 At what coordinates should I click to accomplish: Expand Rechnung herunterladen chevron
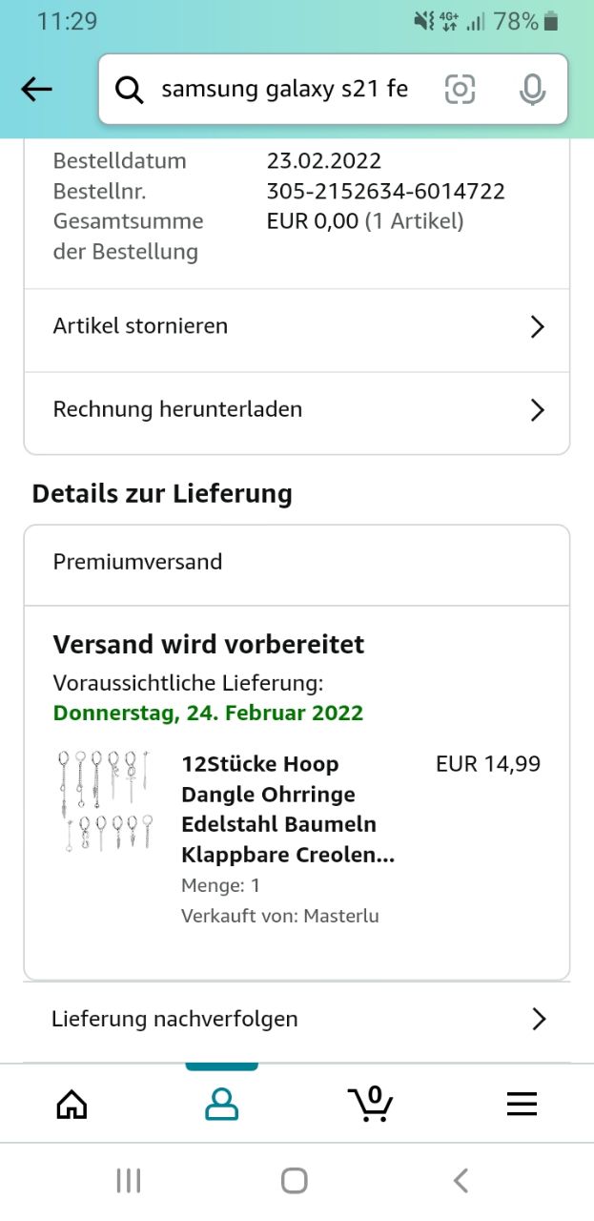538,410
